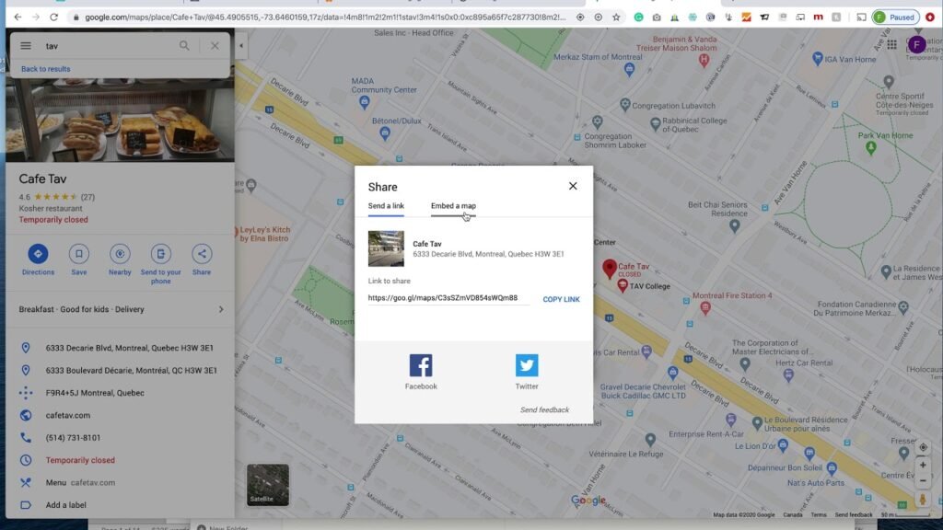Expand Breakfast Good for kids Delivery details
The width and height of the screenshot is (943, 530).
pyautogui.click(x=121, y=309)
